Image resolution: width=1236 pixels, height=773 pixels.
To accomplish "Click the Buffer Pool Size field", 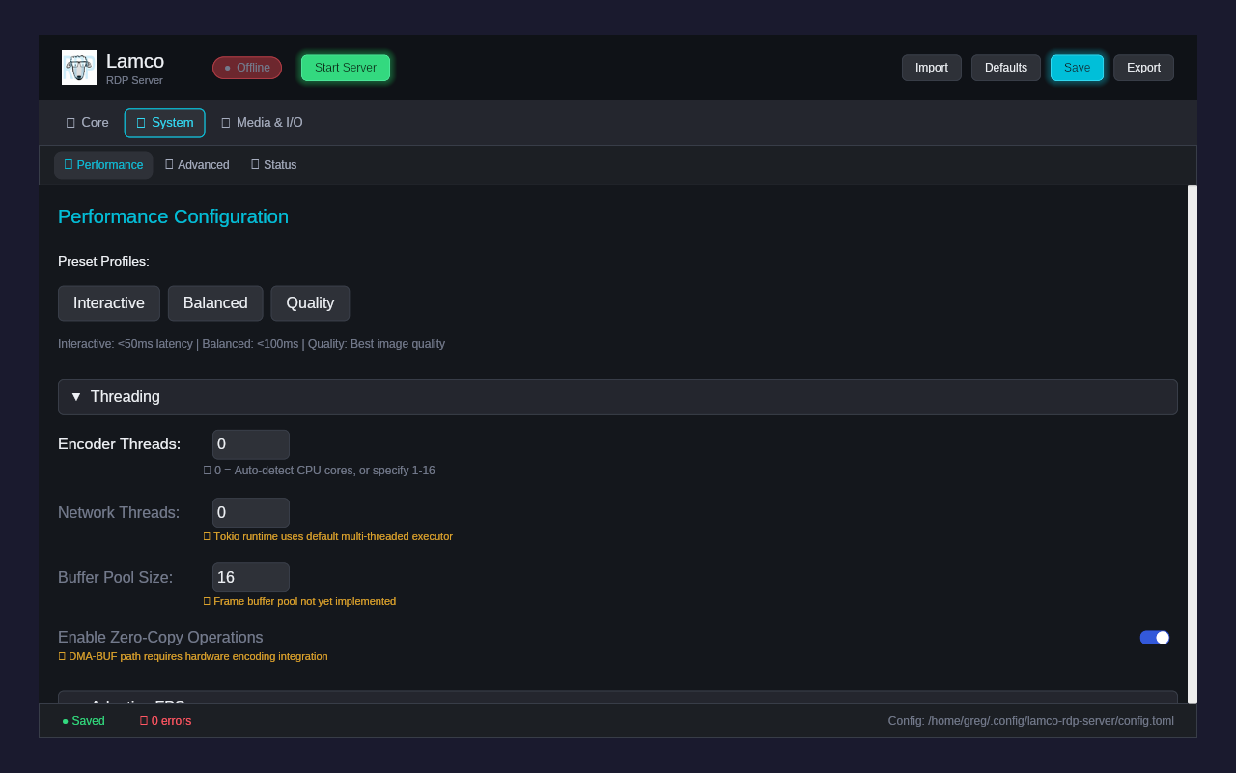I will pyautogui.click(x=250, y=578).
